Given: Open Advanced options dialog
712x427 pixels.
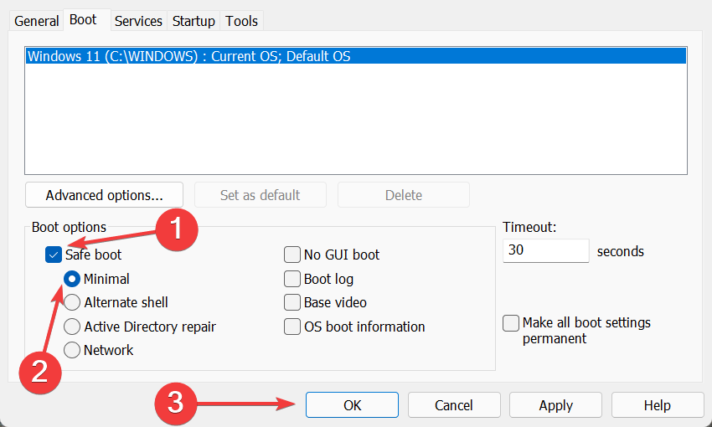Looking at the screenshot, I should click(x=104, y=195).
